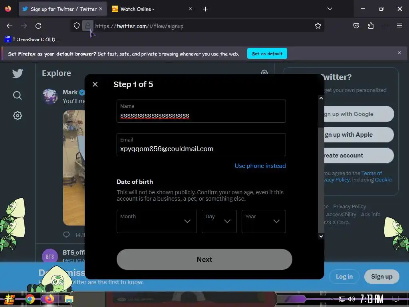The image size is (409, 307).
Task: Open the Day dropdown
Action: pyautogui.click(x=219, y=221)
